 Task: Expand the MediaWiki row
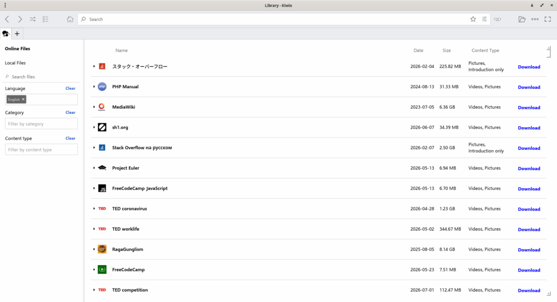94,107
